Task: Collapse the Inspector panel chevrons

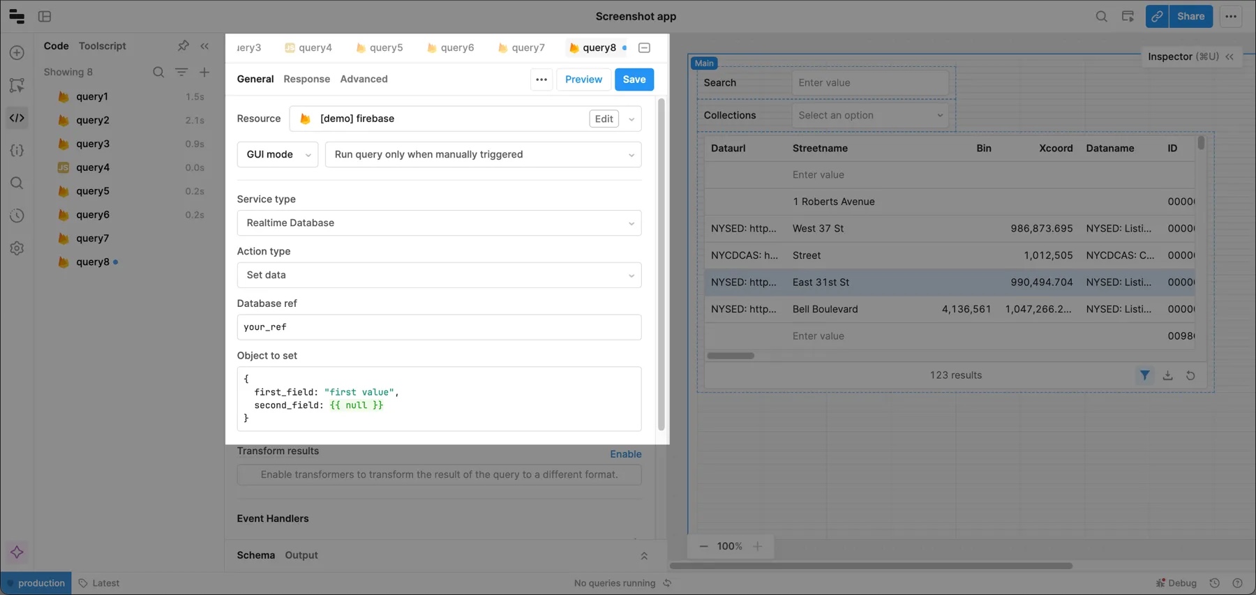Action: (1229, 57)
